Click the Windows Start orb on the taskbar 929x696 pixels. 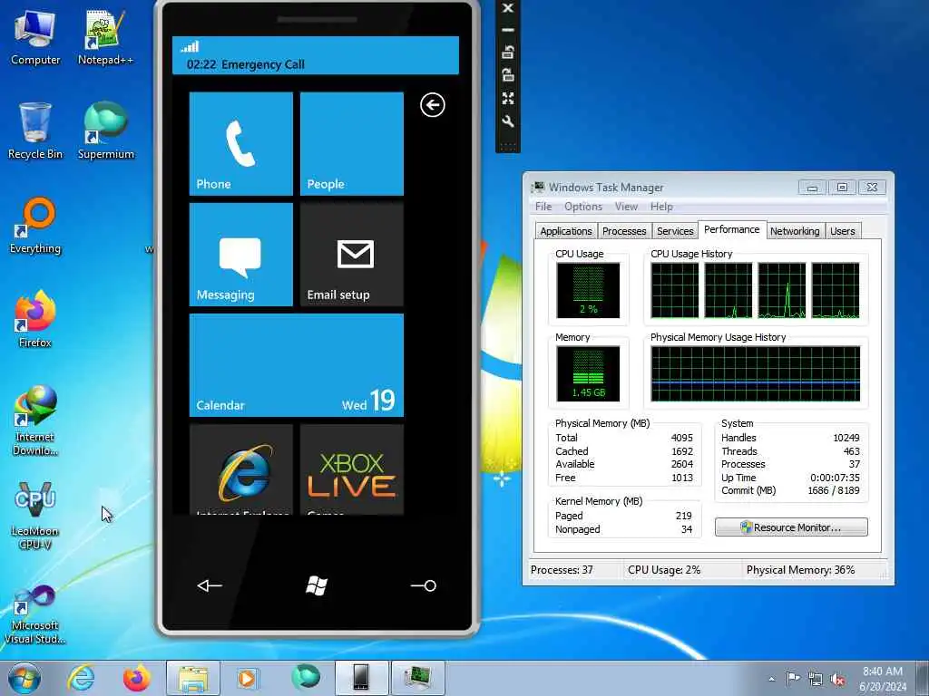24,678
